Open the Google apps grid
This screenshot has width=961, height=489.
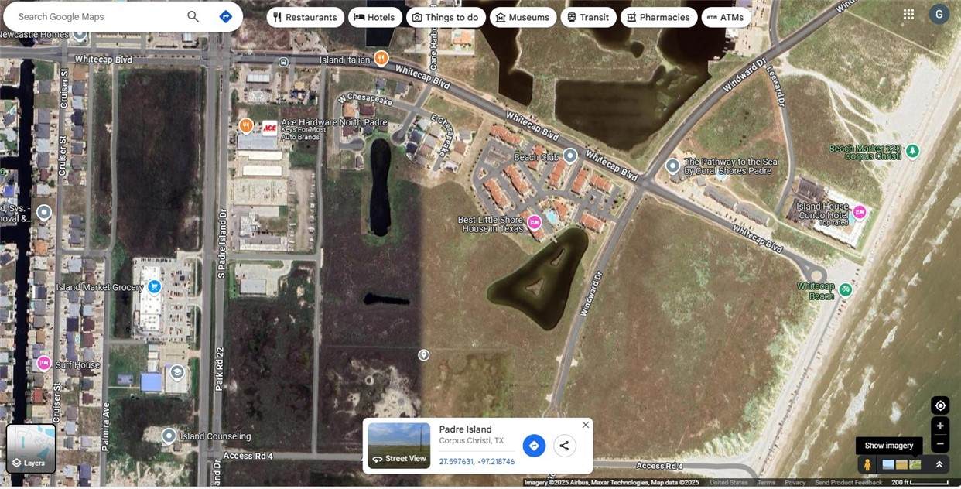908,15
